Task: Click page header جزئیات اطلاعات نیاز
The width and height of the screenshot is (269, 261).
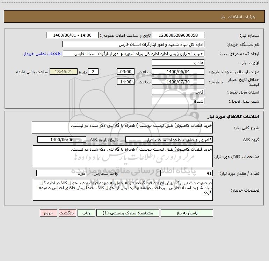Action: coord(238,17)
